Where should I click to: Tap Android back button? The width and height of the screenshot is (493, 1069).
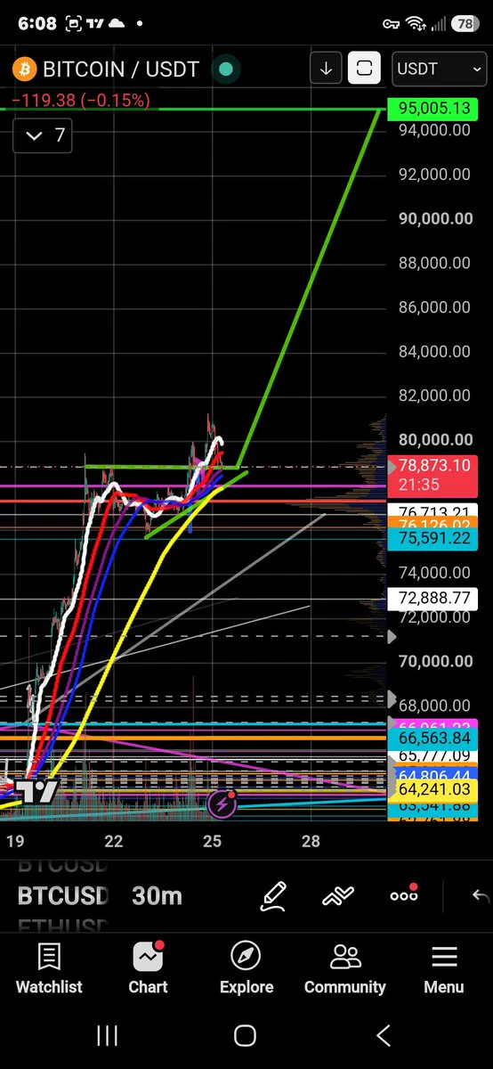pyautogui.click(x=384, y=1035)
